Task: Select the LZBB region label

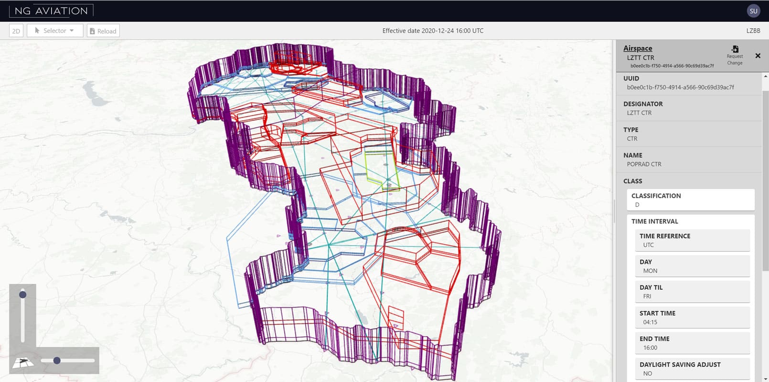Action: point(753,31)
